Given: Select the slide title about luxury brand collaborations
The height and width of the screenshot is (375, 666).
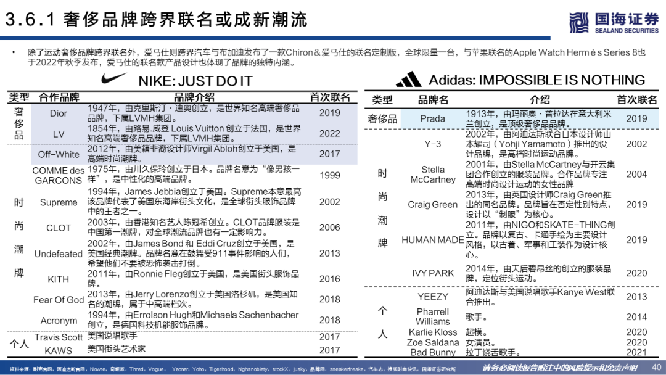Looking at the screenshot, I should coord(156,20).
